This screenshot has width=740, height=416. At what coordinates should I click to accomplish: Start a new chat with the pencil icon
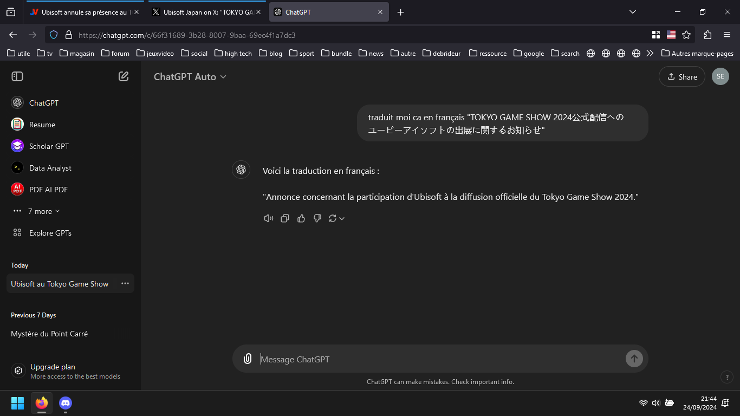[x=124, y=76]
